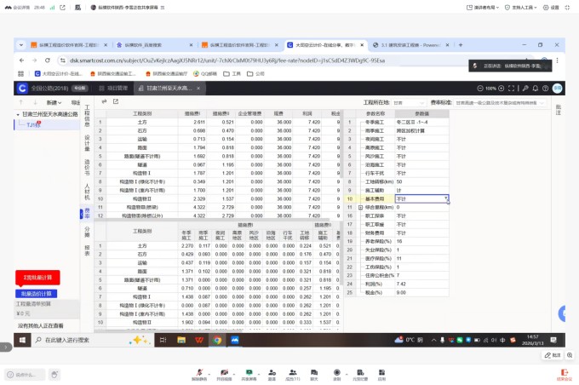Click the Windows Start button
579x385 pixels.
pyautogui.click(x=21, y=339)
